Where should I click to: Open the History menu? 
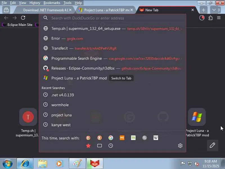tap(35, 3)
